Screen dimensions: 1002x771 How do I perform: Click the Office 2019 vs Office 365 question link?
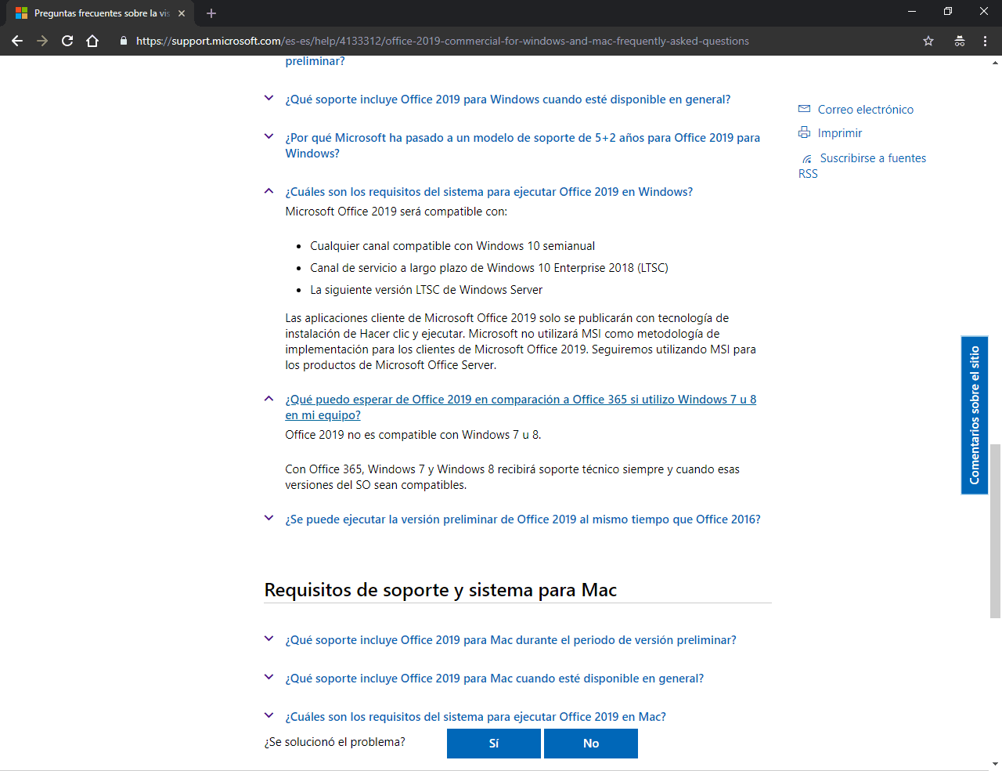point(521,407)
